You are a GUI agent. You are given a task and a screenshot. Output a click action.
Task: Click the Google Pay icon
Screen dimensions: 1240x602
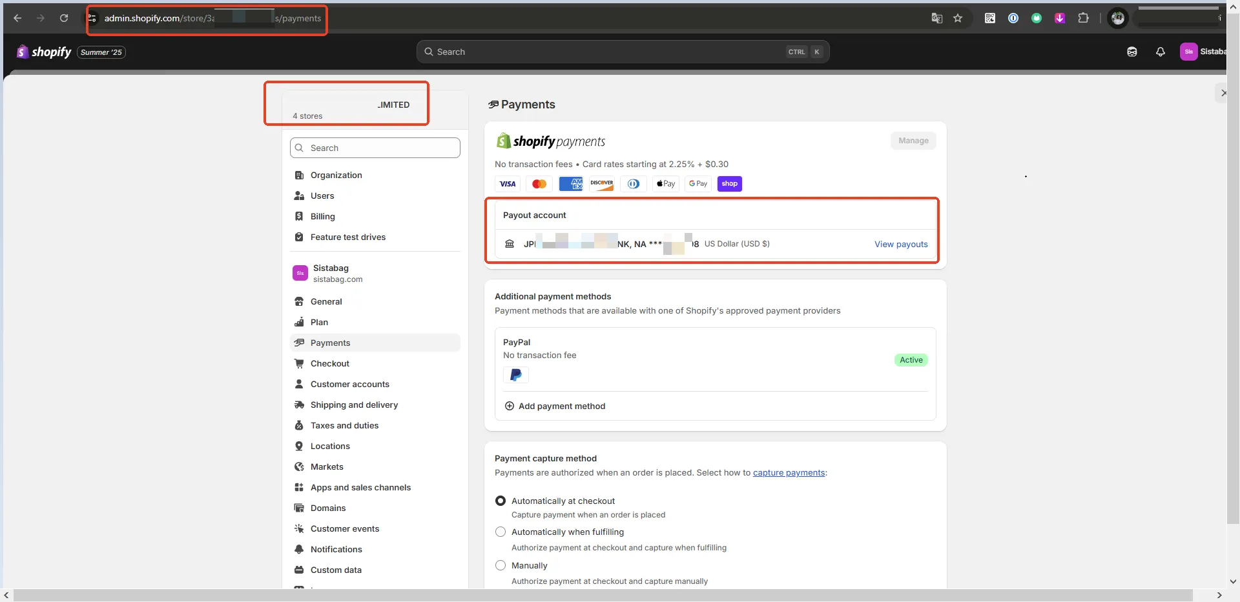tap(697, 184)
